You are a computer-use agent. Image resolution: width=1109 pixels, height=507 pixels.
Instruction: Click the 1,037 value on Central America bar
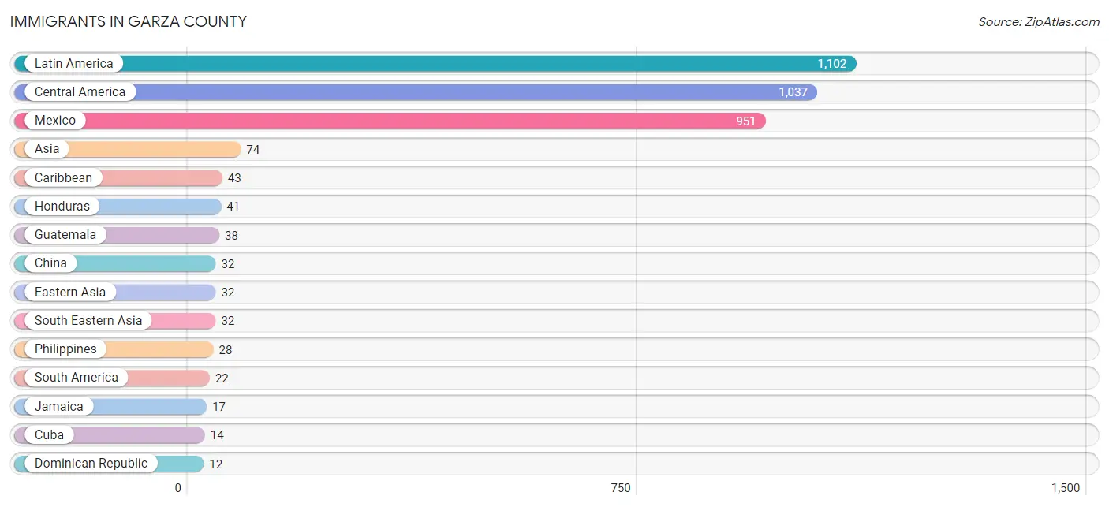click(793, 92)
